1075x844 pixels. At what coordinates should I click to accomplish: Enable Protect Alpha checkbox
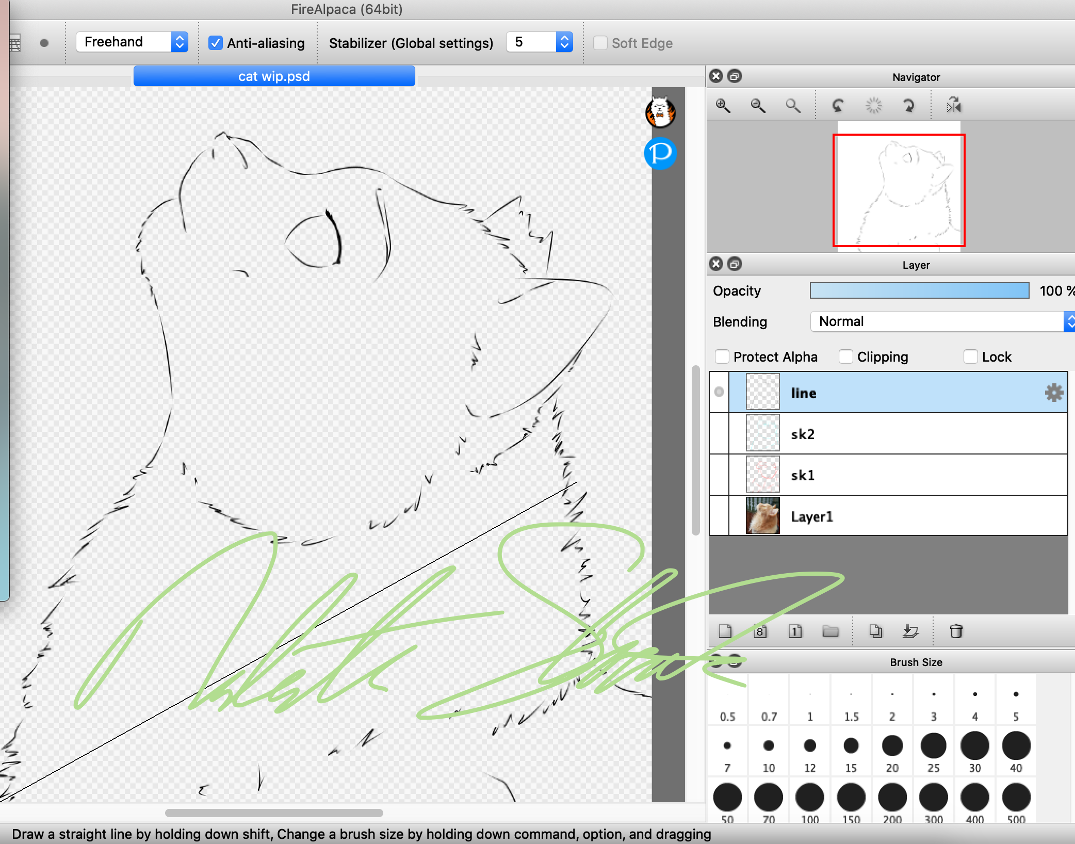722,356
